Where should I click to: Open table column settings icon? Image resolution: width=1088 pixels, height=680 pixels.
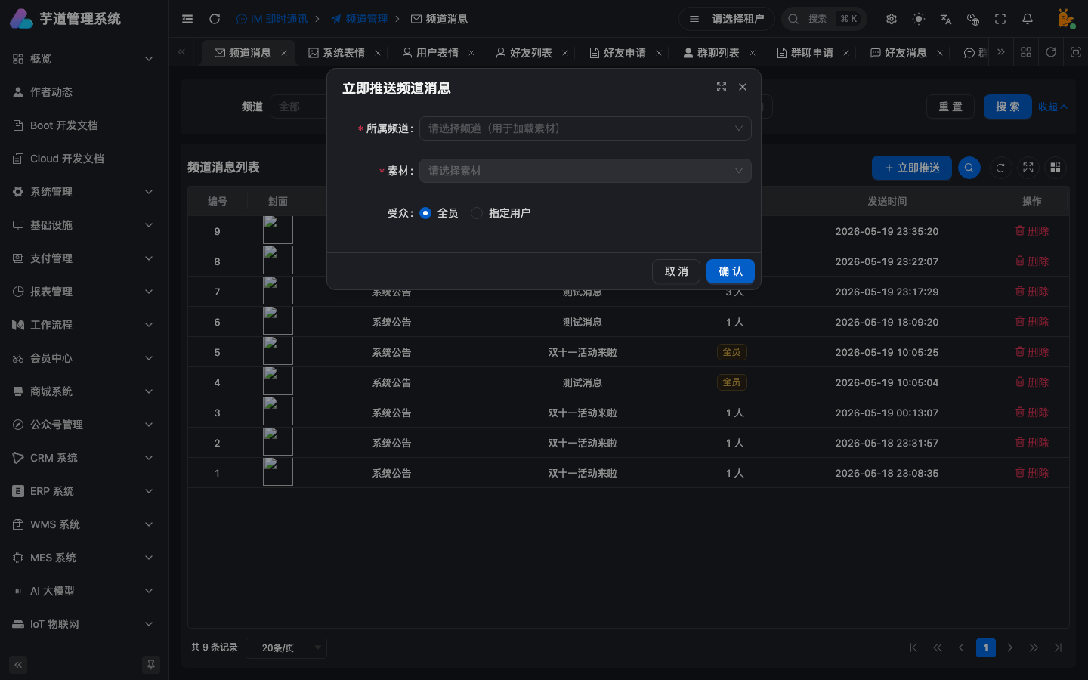tap(1056, 168)
